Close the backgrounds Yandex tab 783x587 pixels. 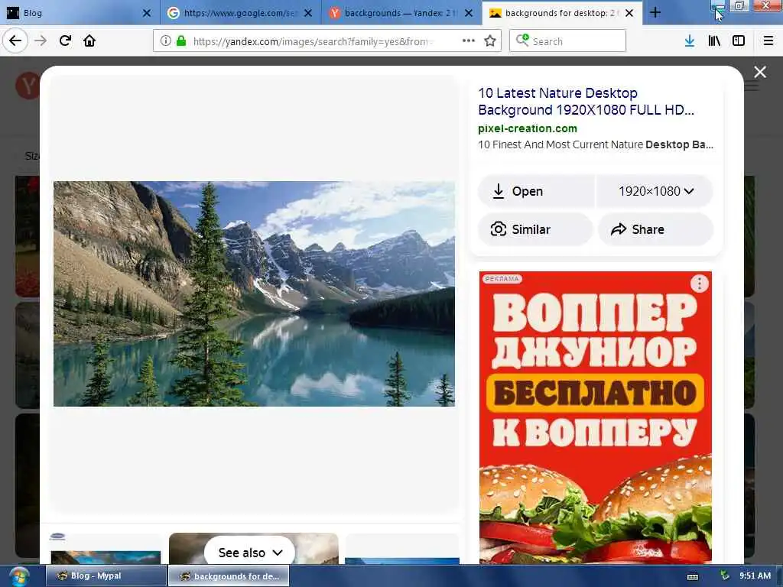[x=469, y=13]
